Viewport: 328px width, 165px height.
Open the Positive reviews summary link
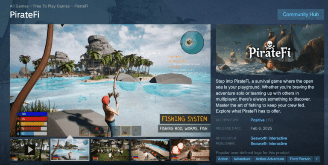point(257,120)
